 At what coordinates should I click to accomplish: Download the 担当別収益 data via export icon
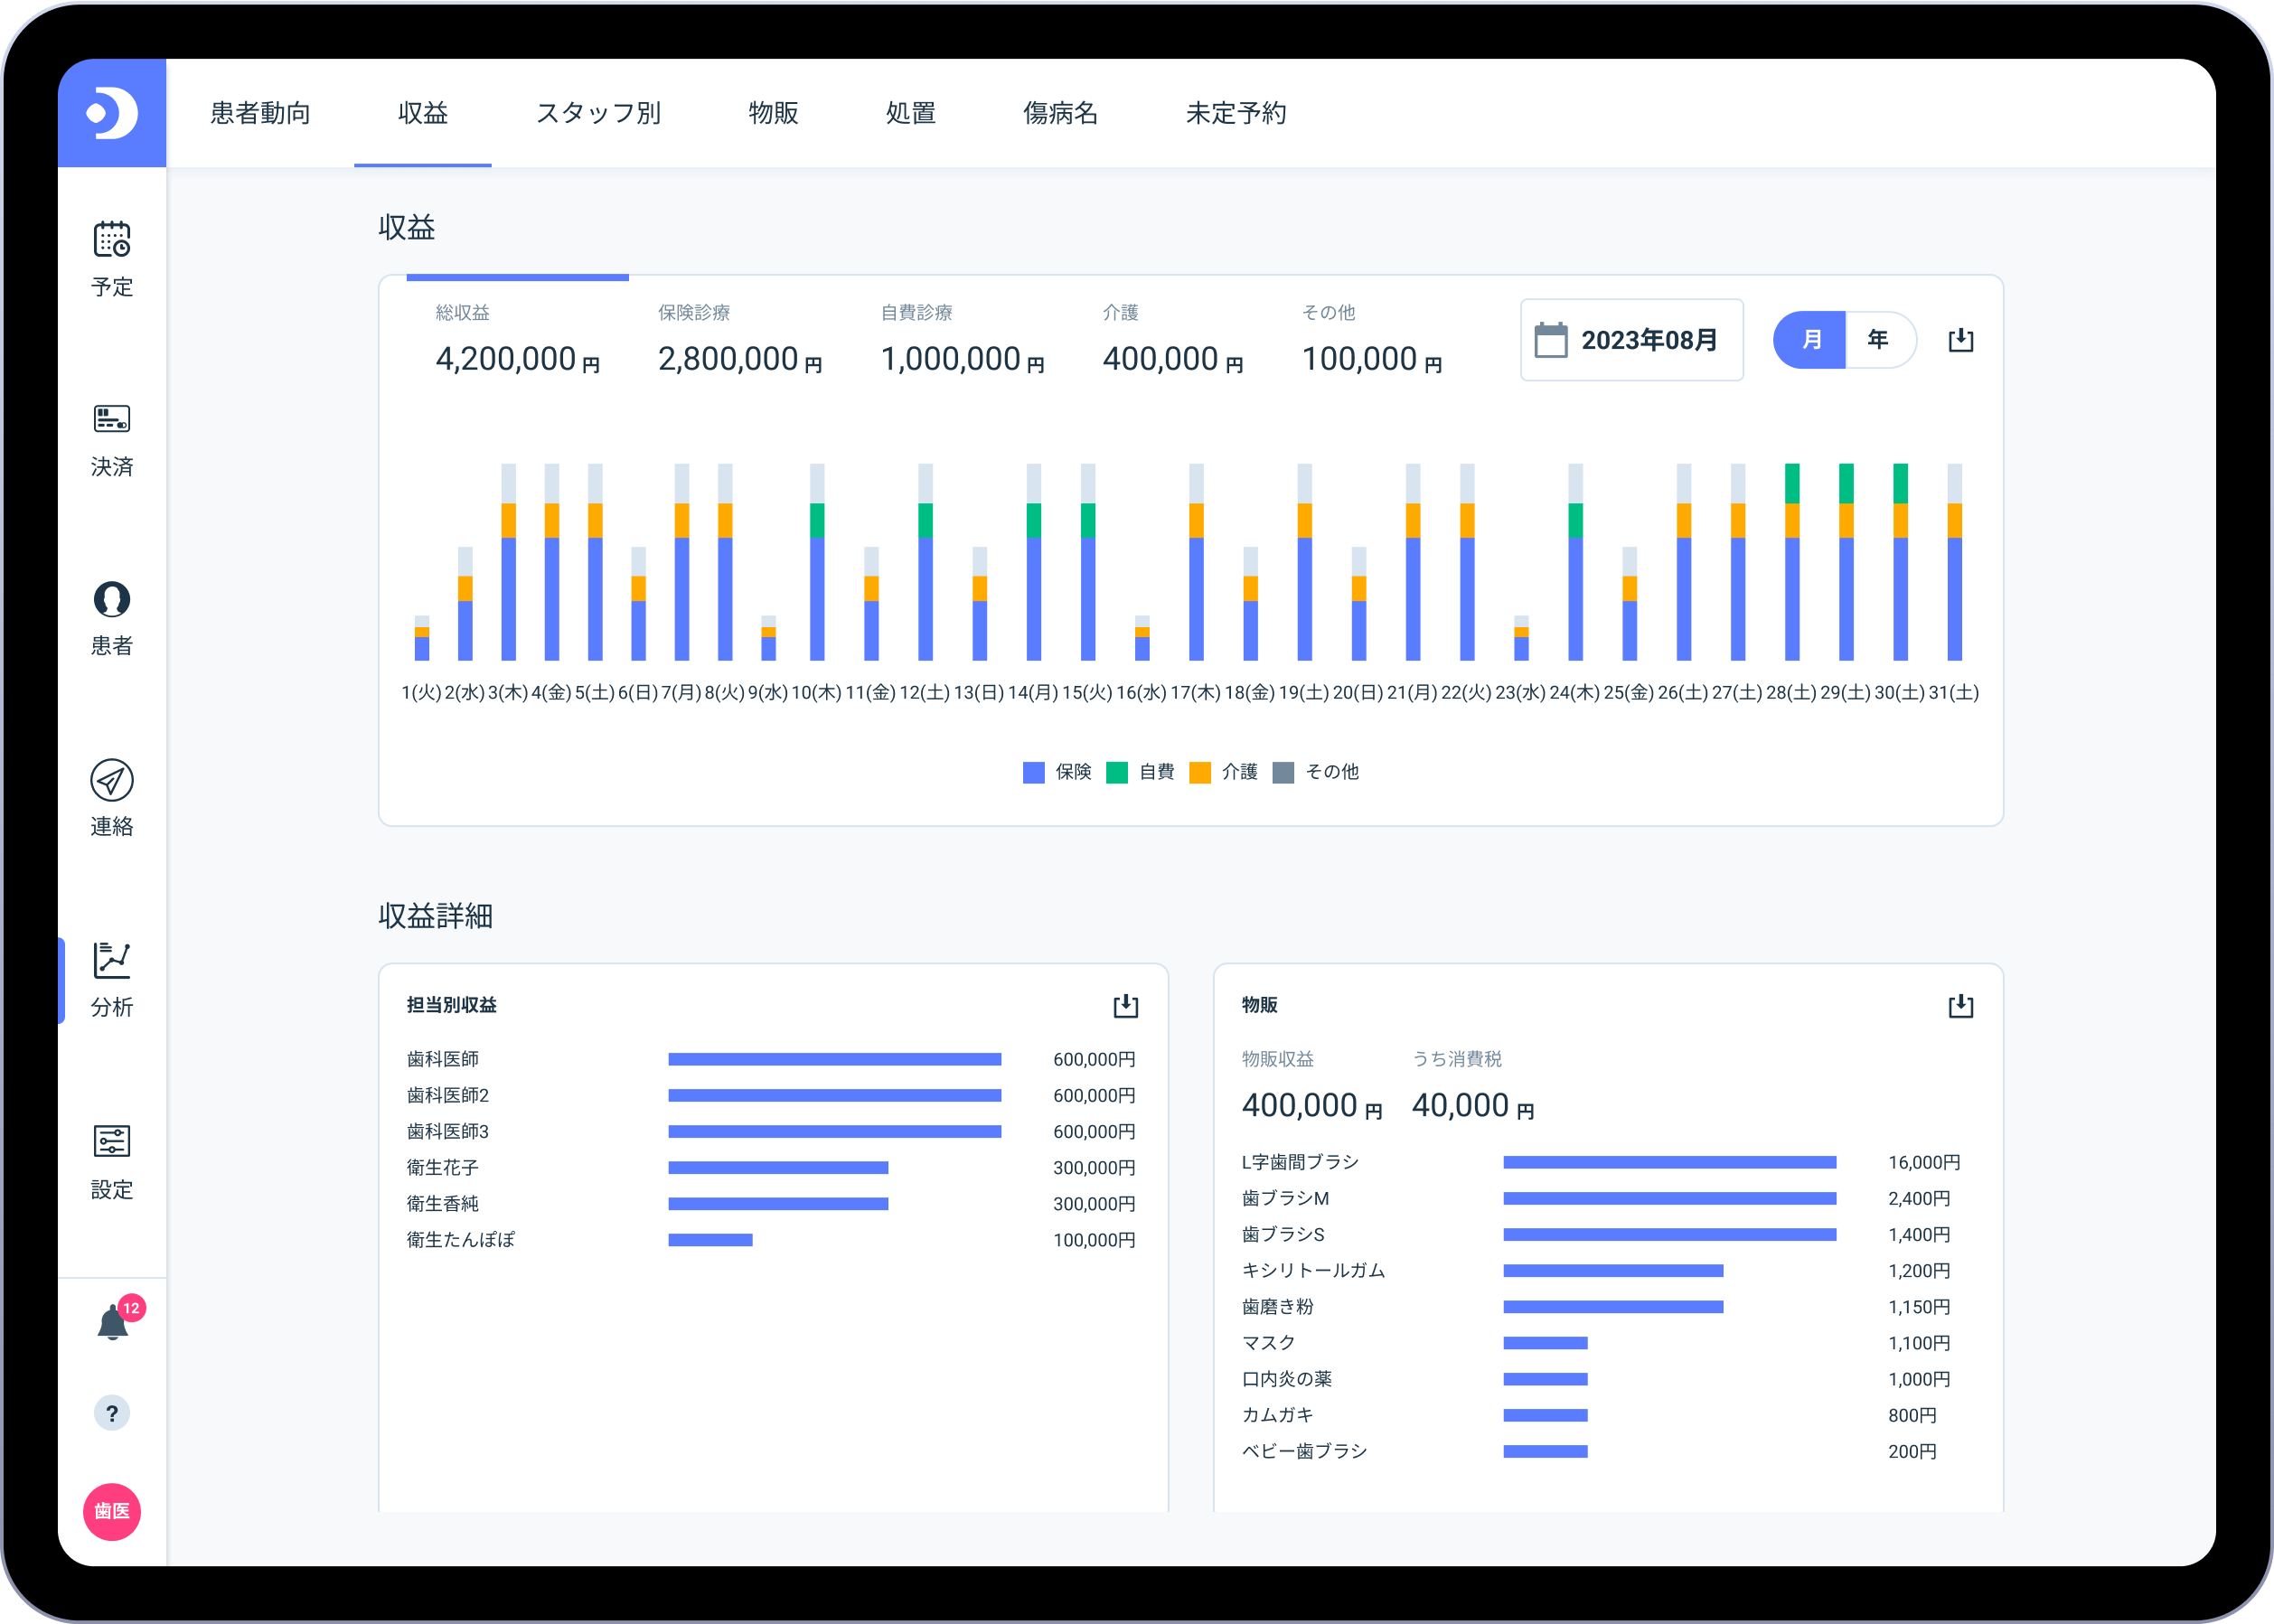click(x=1125, y=1005)
